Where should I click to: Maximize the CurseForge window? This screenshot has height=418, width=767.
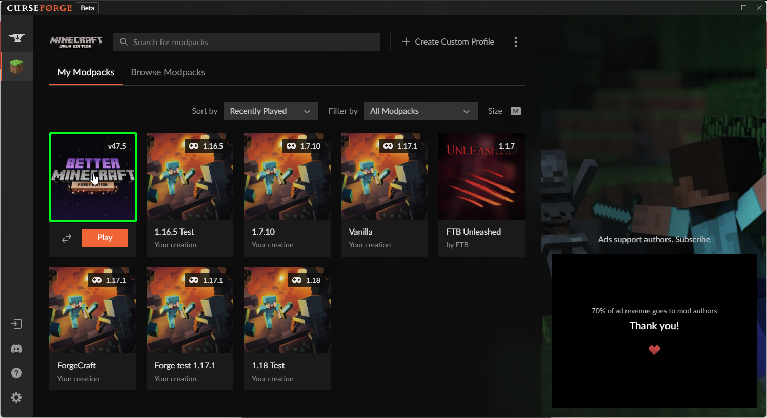tap(744, 8)
